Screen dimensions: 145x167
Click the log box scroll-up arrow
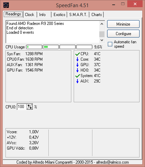point(102,24)
